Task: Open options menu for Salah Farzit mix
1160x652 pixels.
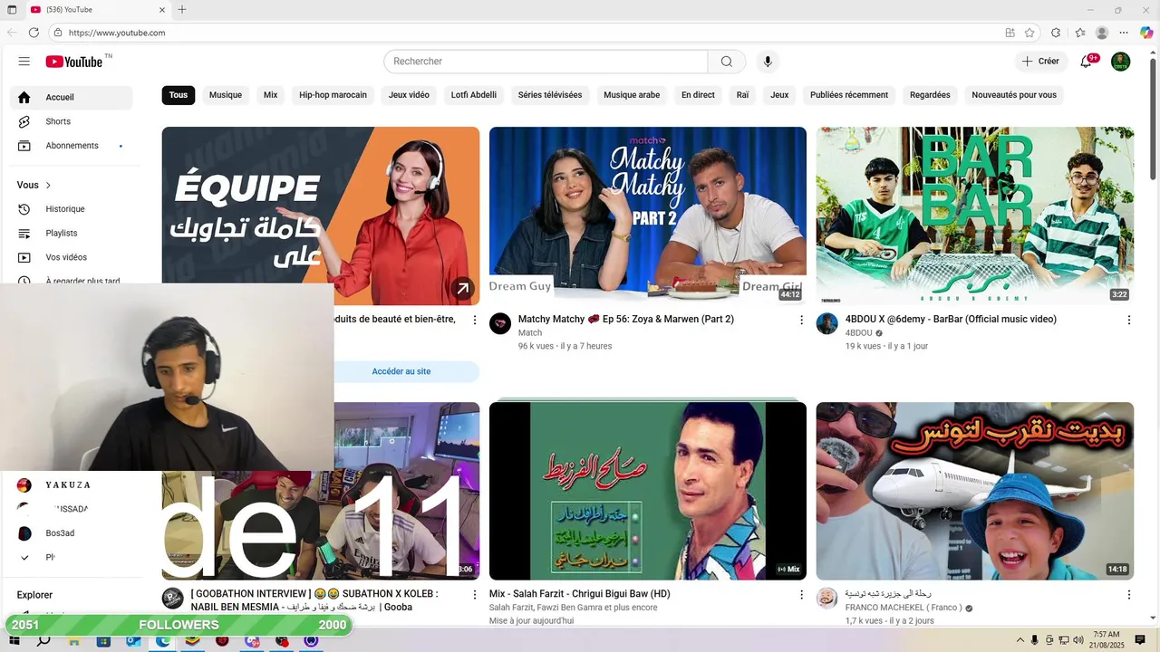Action: (x=801, y=595)
